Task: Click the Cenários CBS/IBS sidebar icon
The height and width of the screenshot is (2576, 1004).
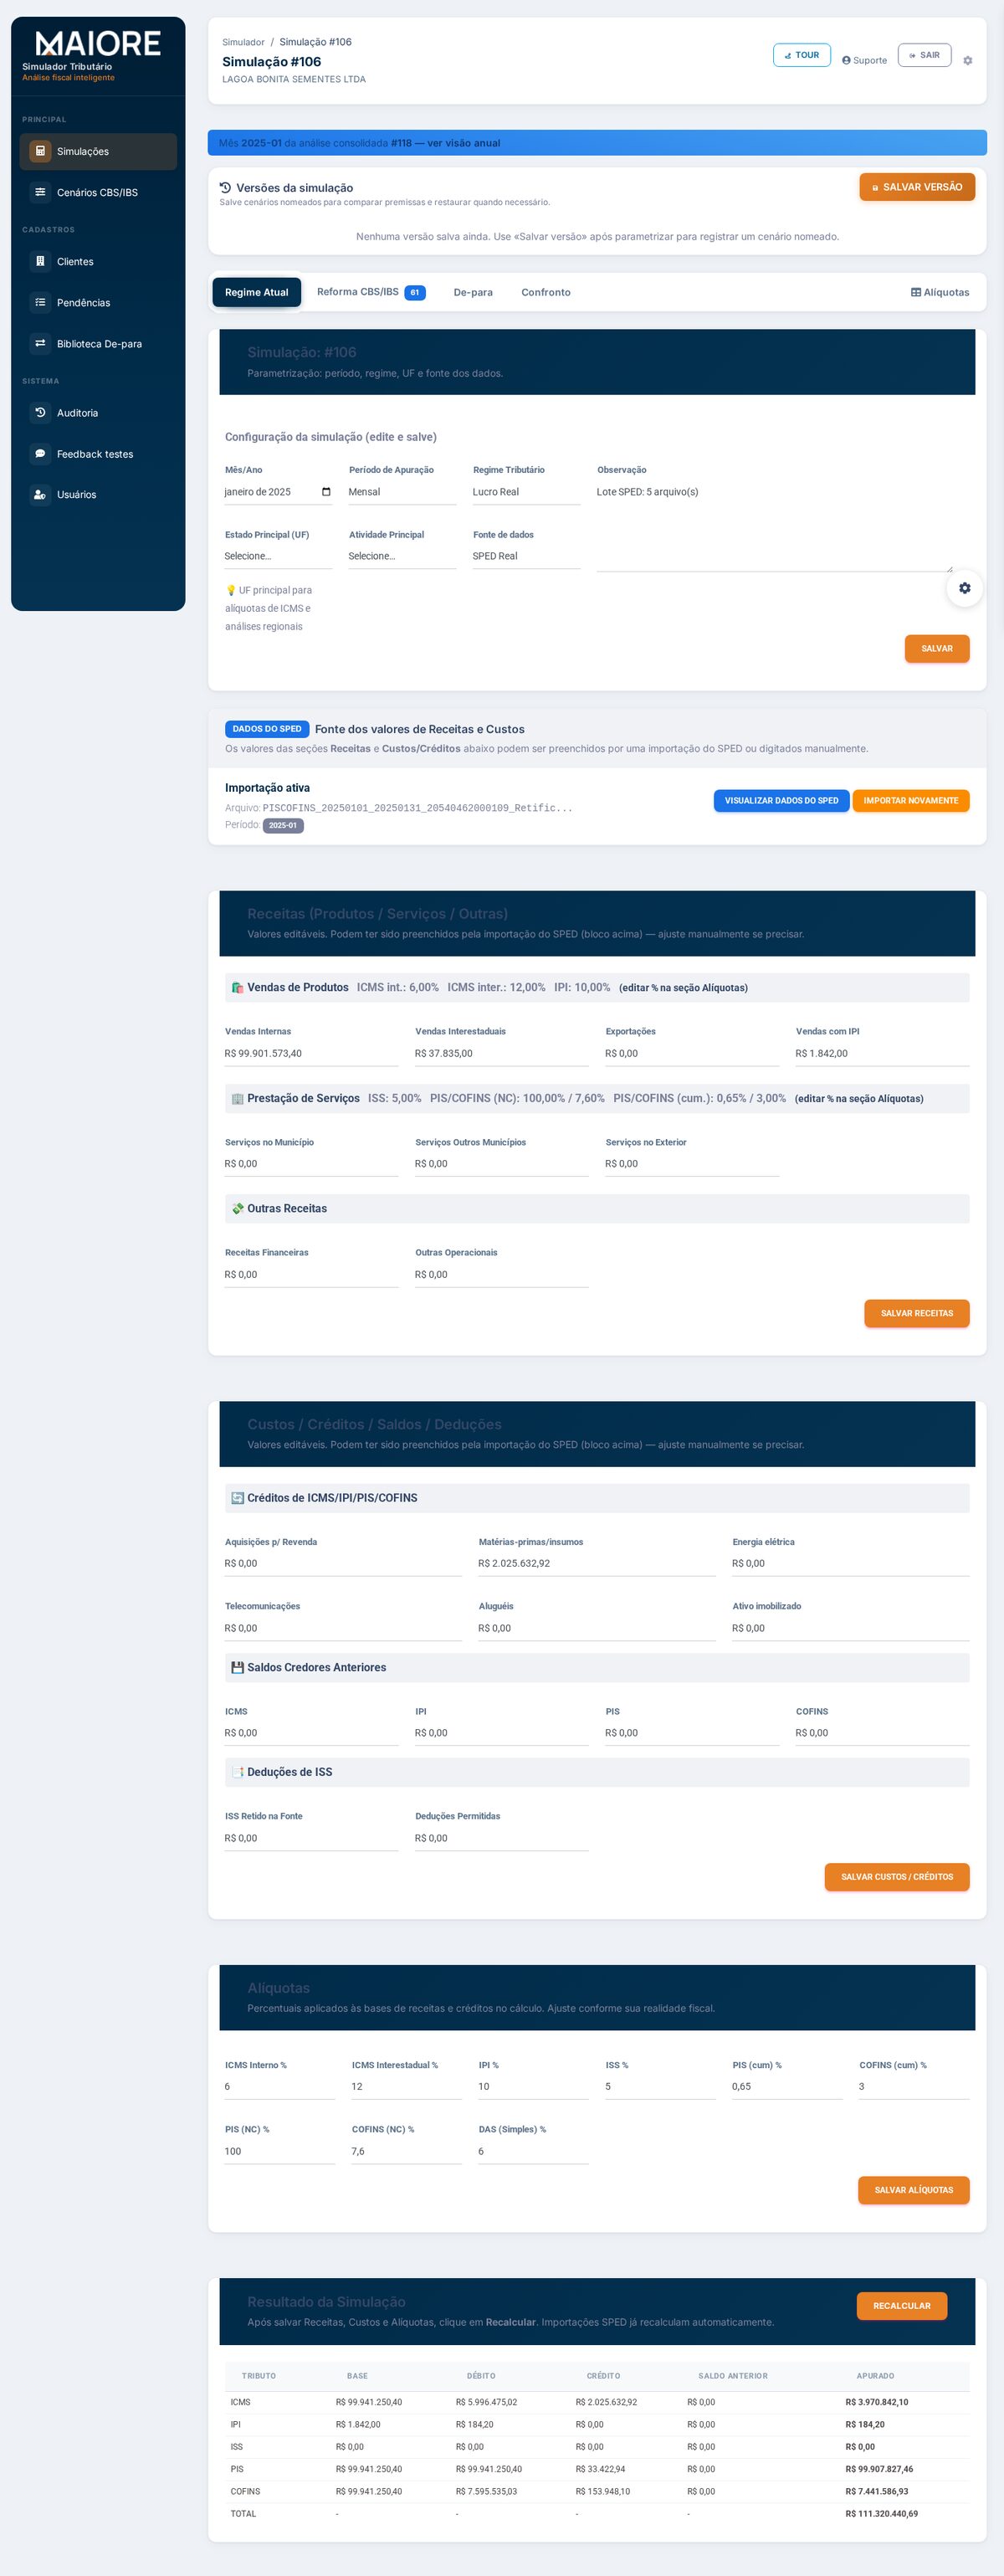Action: point(40,192)
